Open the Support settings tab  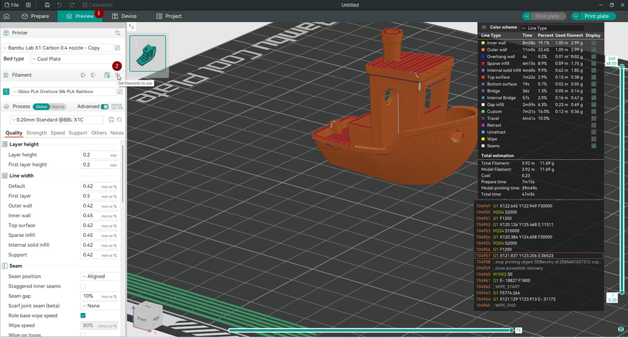78,133
